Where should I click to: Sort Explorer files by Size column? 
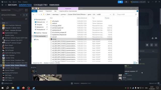(x=107, y=18)
